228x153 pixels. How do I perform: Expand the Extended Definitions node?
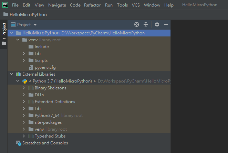tap(24, 102)
